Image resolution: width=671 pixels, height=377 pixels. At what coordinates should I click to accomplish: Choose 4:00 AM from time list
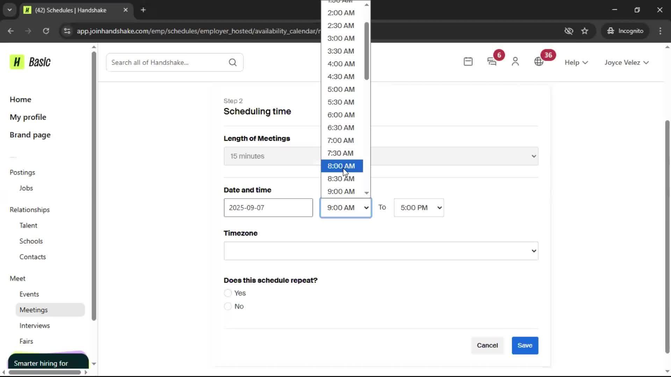[x=342, y=64]
